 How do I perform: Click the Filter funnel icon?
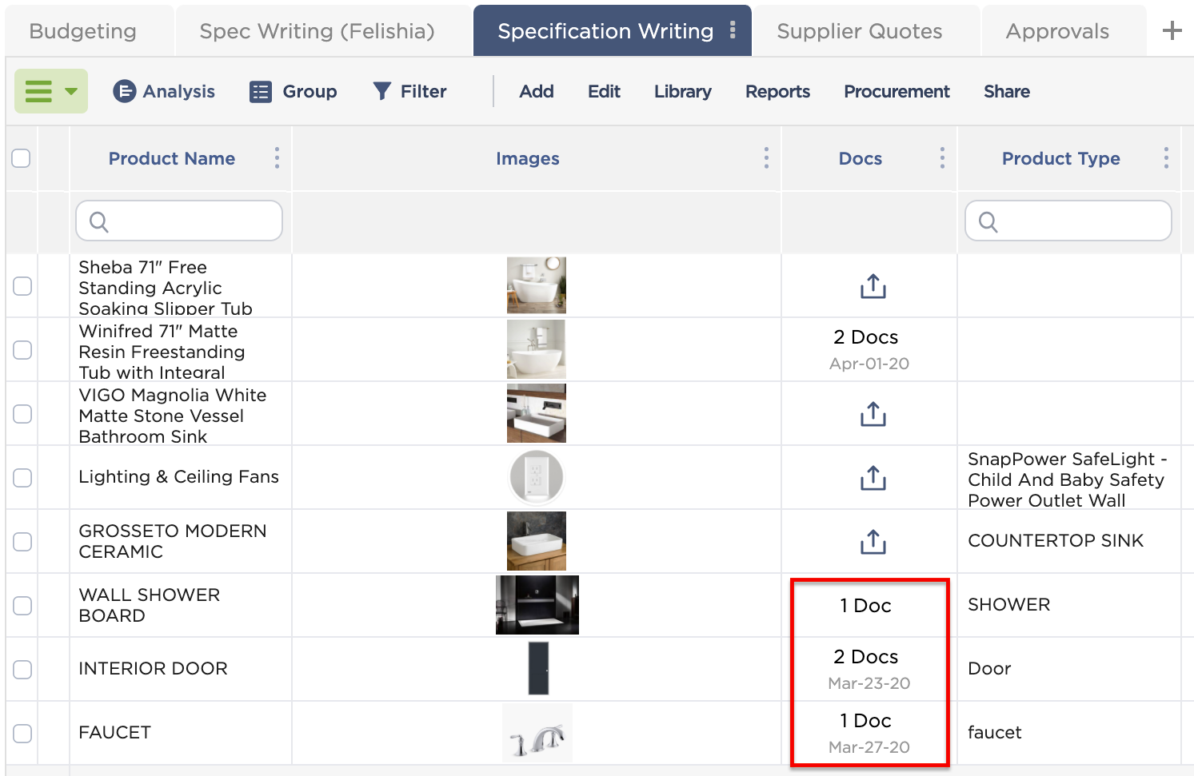[x=382, y=91]
